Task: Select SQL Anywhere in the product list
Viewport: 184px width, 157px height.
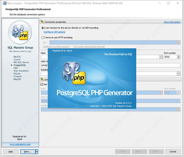Action: pos(21,71)
